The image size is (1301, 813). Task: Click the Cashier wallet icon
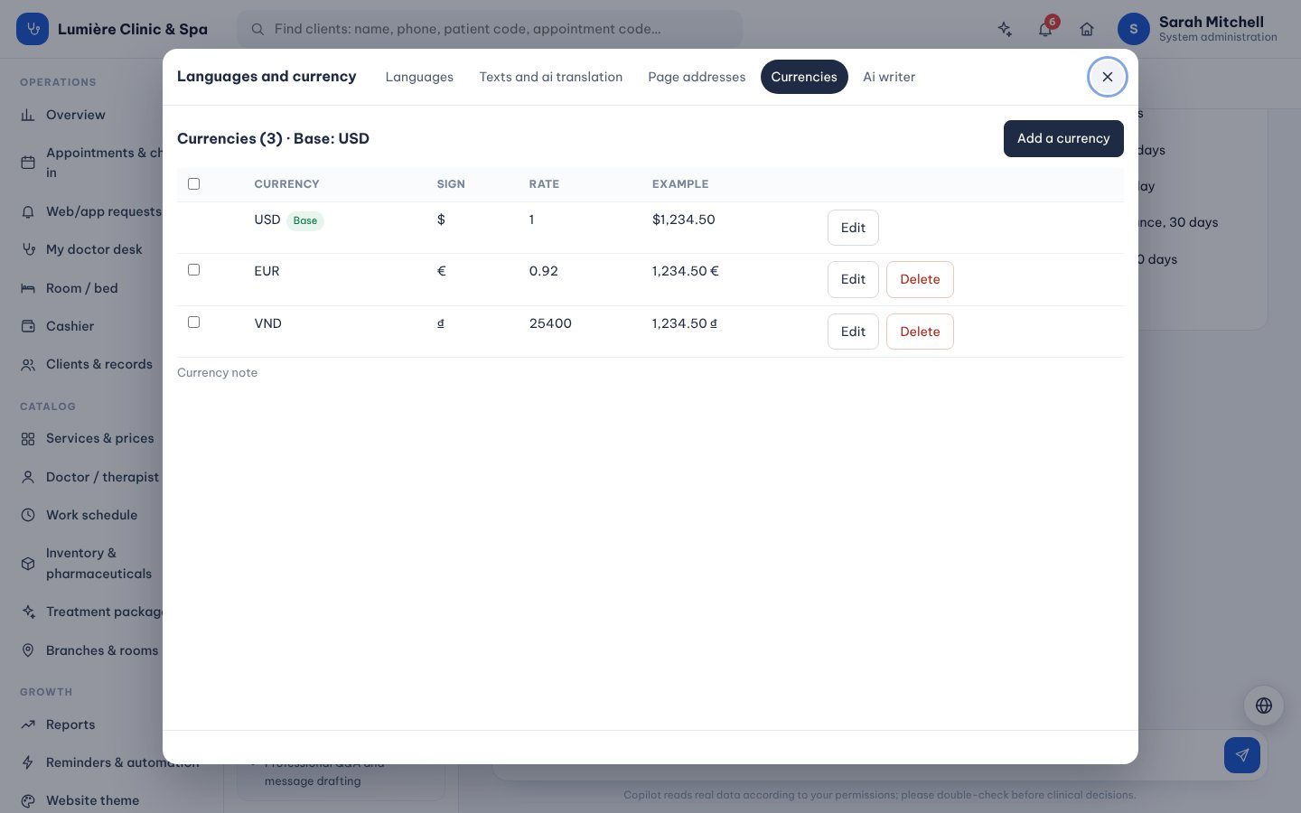click(x=28, y=326)
